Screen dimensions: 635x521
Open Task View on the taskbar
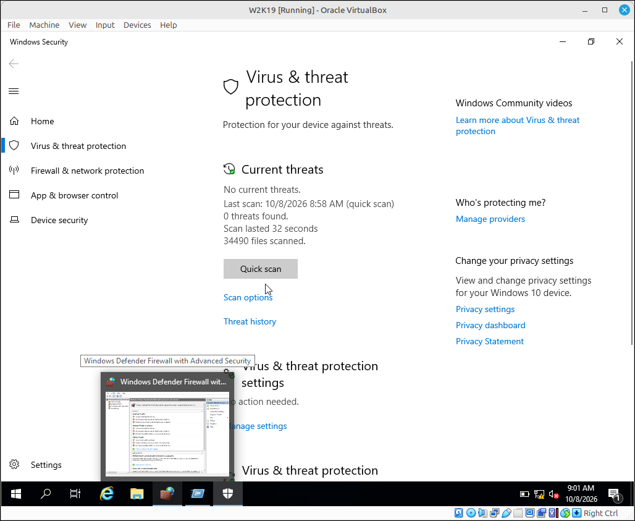[75, 494]
